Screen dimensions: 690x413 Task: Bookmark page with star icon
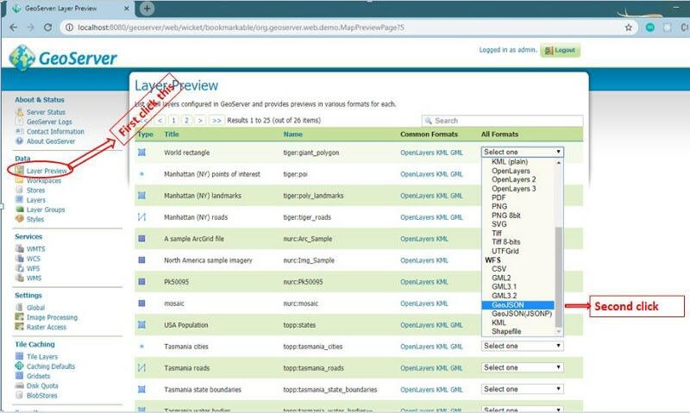pyautogui.click(x=629, y=28)
